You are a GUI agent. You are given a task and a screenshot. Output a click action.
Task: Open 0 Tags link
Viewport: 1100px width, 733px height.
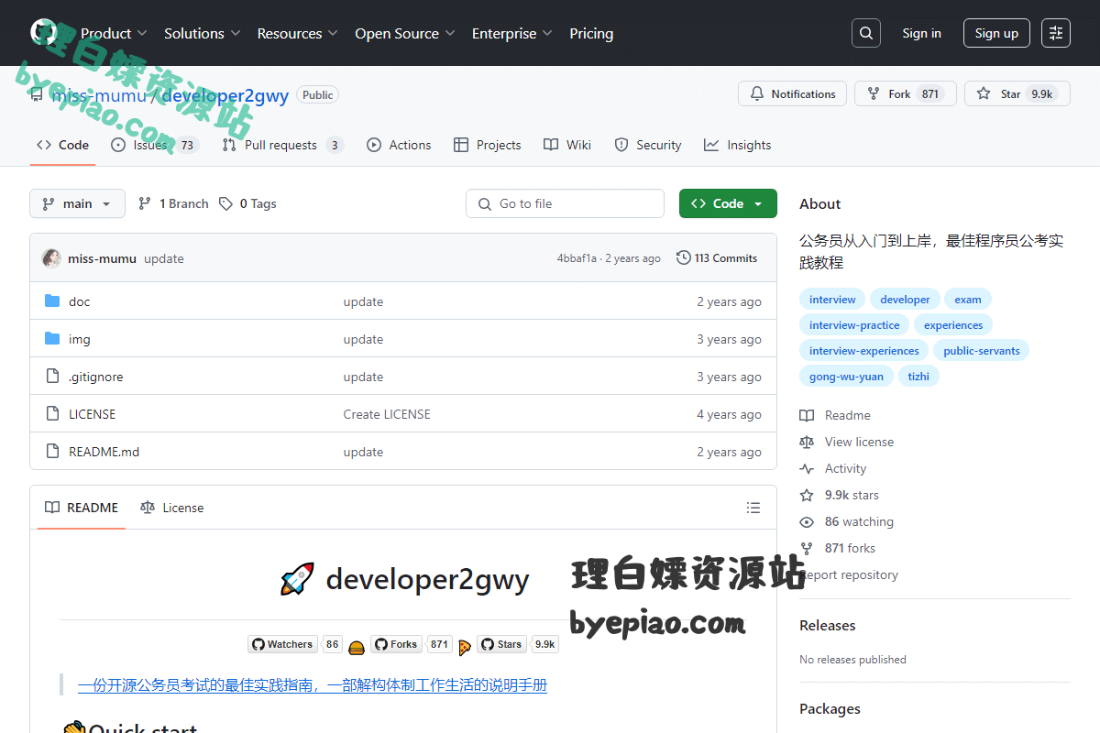247,203
